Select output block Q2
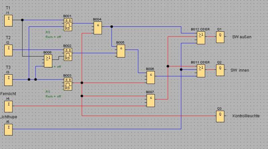The height and width of the screenshot is (149, 268). pyautogui.click(x=220, y=70)
